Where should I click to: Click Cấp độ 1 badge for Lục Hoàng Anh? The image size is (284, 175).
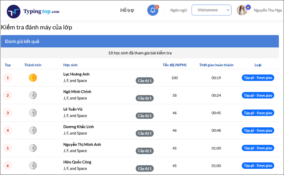(x=145, y=81)
